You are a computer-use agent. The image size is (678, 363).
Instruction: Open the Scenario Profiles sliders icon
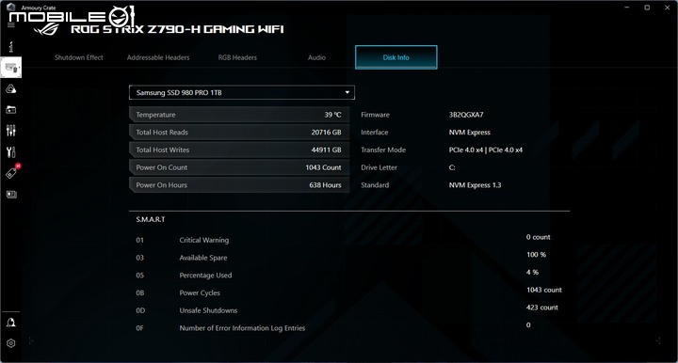[x=10, y=131]
